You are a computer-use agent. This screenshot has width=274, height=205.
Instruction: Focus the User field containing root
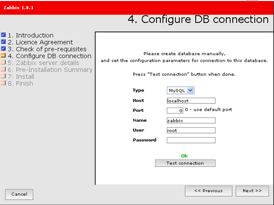191,130
